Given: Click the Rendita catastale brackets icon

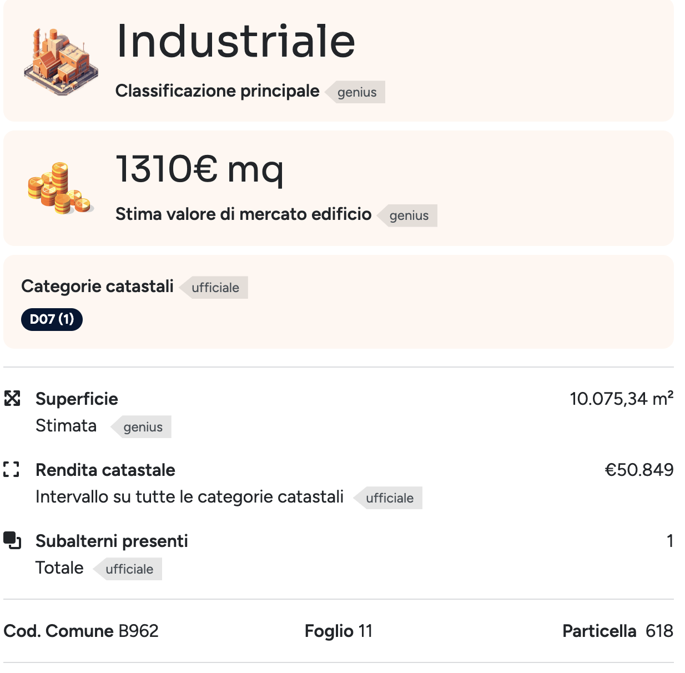Looking at the screenshot, I should click(12, 469).
